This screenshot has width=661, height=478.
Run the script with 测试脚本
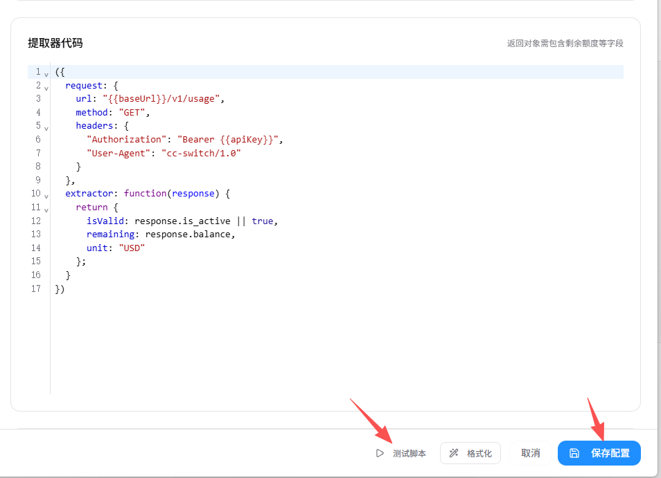[x=401, y=453]
